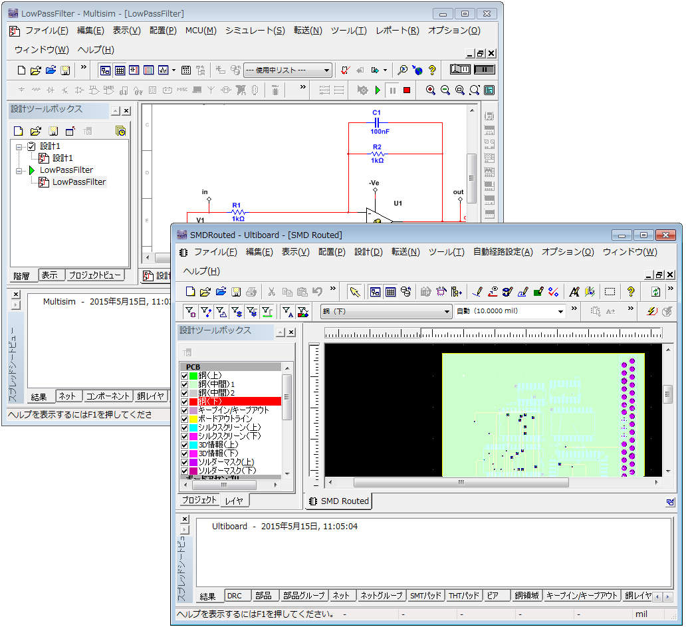Switch to ネット tab in Multisim spreadsheet
The image size is (688, 627).
(68, 396)
